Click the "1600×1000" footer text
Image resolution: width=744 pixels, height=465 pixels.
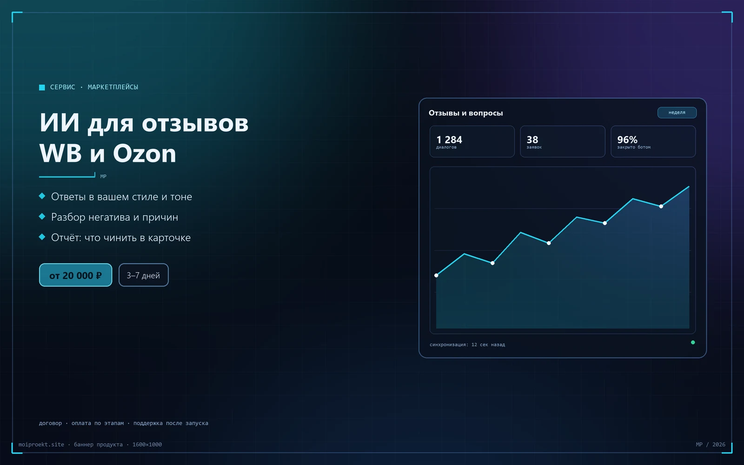pyautogui.click(x=147, y=445)
